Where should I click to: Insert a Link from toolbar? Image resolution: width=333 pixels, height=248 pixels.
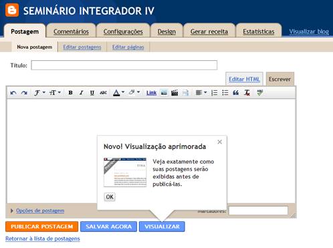click(151, 93)
